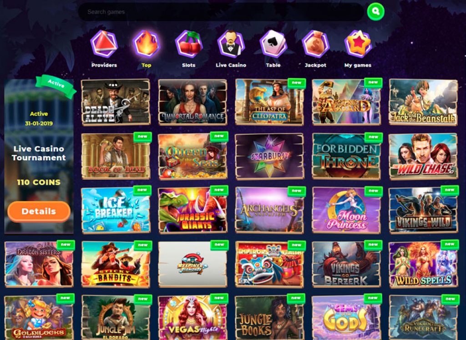Open the Sticky Bandits game thumbnail
This screenshot has width=466, height=340.
click(116, 264)
